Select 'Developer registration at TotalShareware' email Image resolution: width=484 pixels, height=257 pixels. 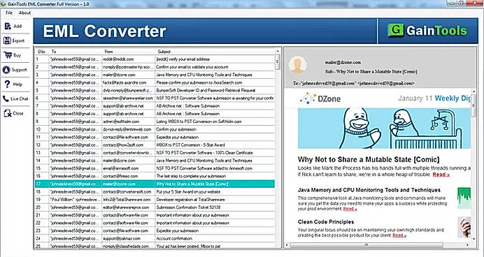[x=155, y=200]
